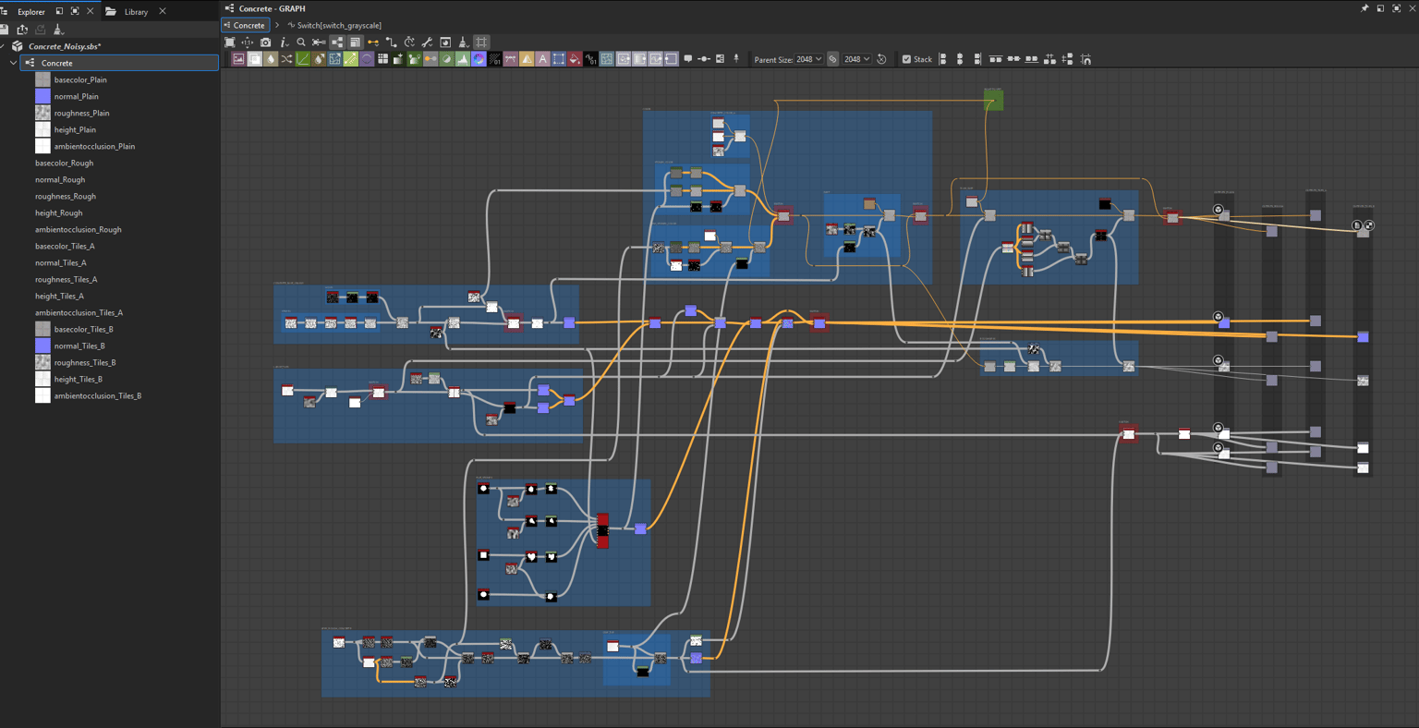Fit the graph to view with the frame icon
This screenshot has height=728, width=1419.
[x=230, y=42]
